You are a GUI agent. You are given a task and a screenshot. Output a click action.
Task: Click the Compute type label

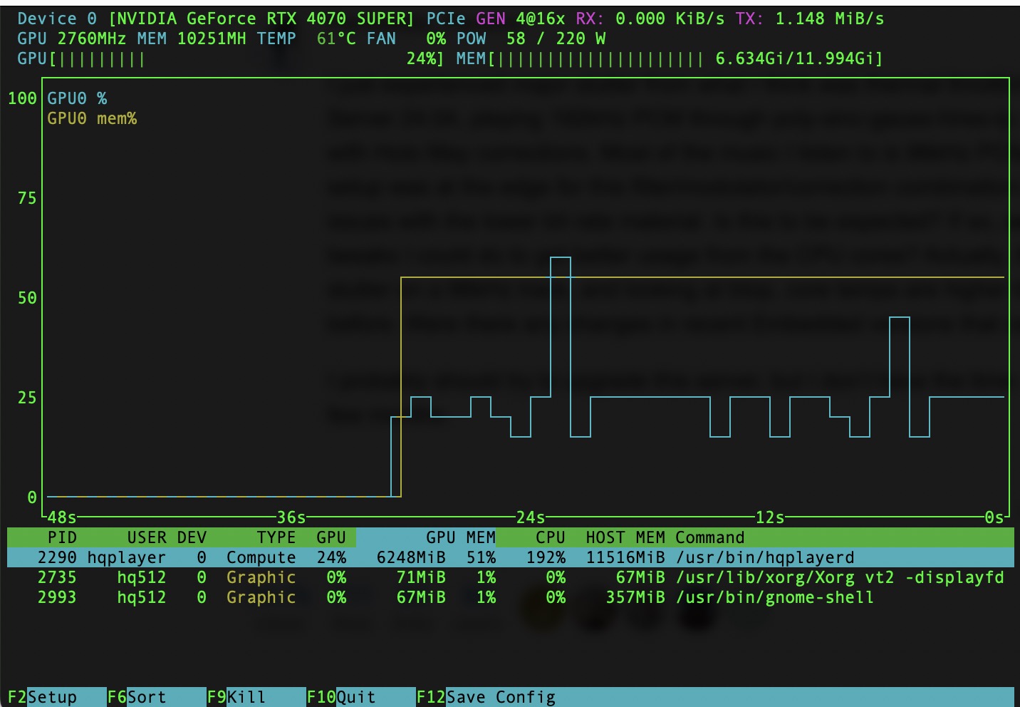[261, 557]
